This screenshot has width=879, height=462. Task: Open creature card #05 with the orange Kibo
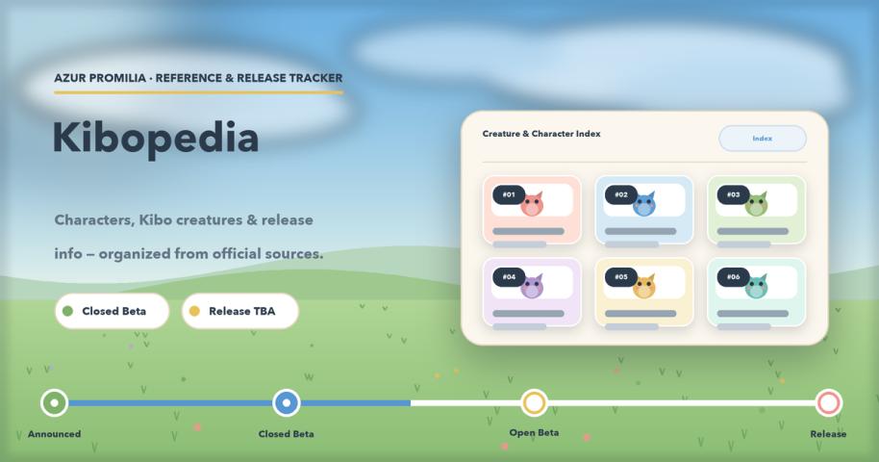click(x=644, y=292)
